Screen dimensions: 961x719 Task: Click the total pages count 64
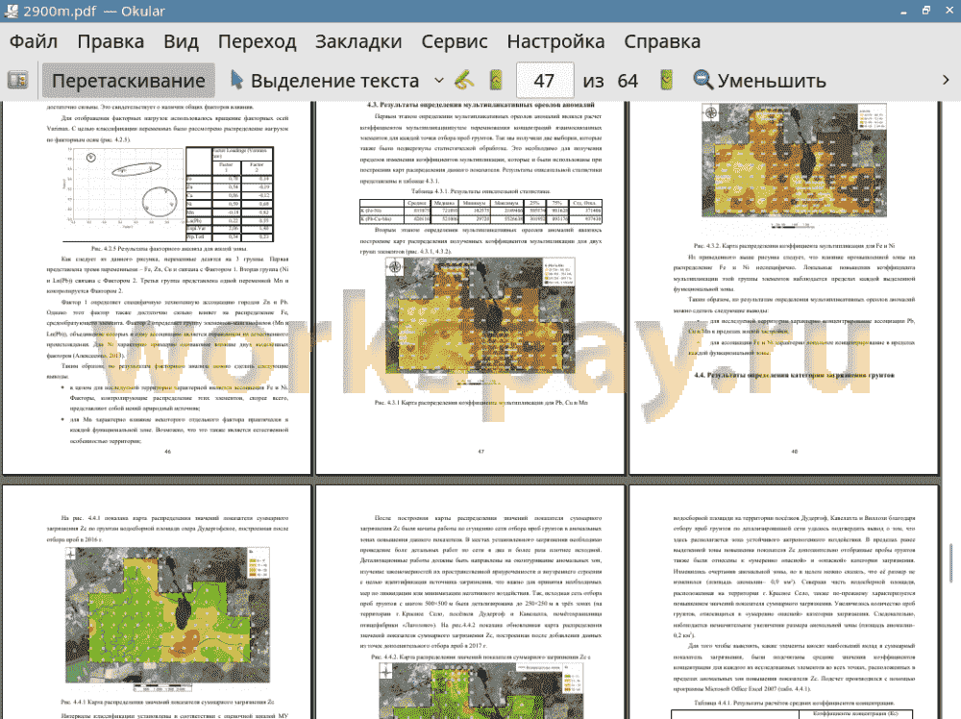point(627,81)
